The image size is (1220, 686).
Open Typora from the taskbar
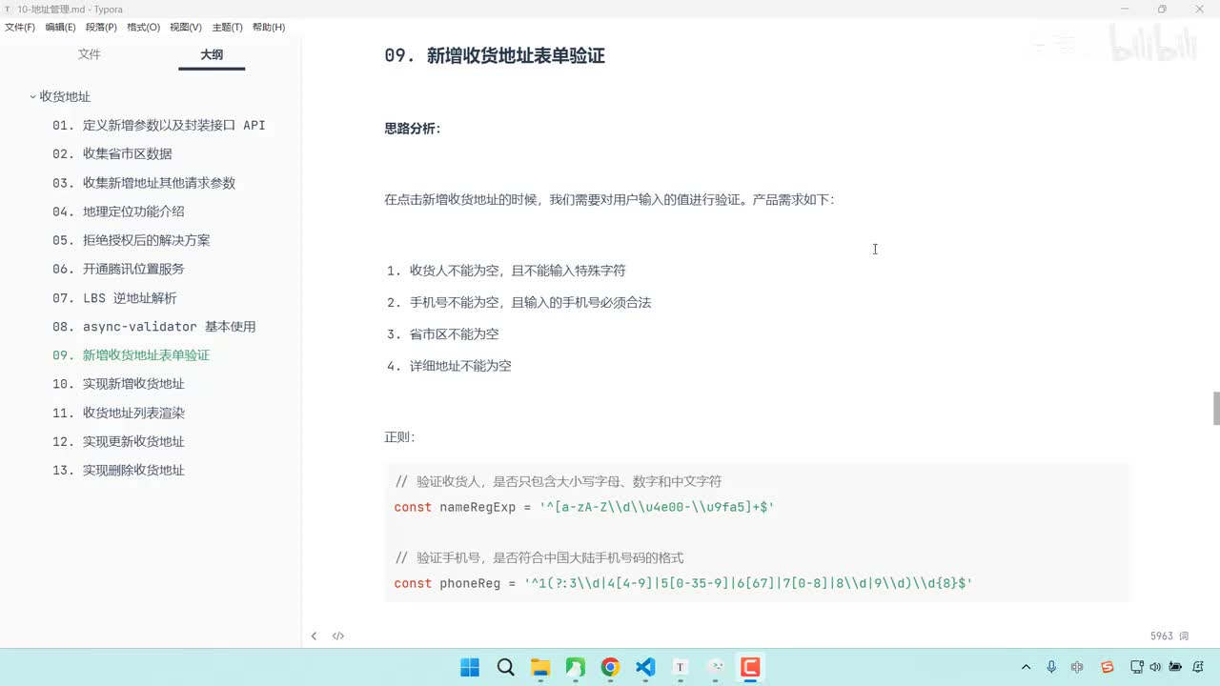[x=681, y=667]
